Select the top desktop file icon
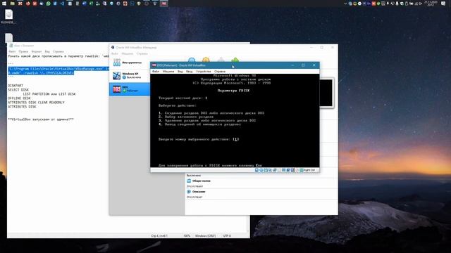The height and width of the screenshot is (253, 451). [x=8, y=16]
